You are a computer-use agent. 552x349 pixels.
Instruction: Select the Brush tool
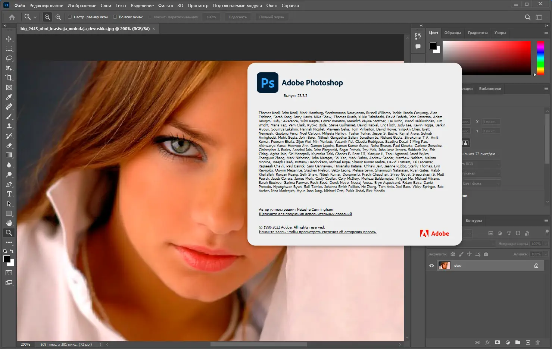point(9,116)
